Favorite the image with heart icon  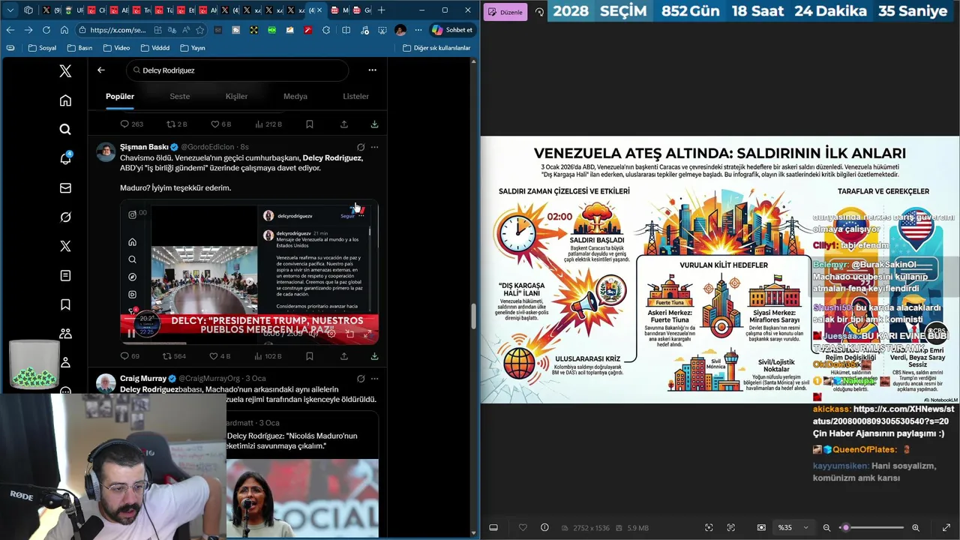(523, 528)
